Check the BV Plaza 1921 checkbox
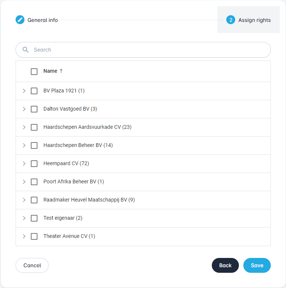The height and width of the screenshot is (288, 286). (34, 91)
